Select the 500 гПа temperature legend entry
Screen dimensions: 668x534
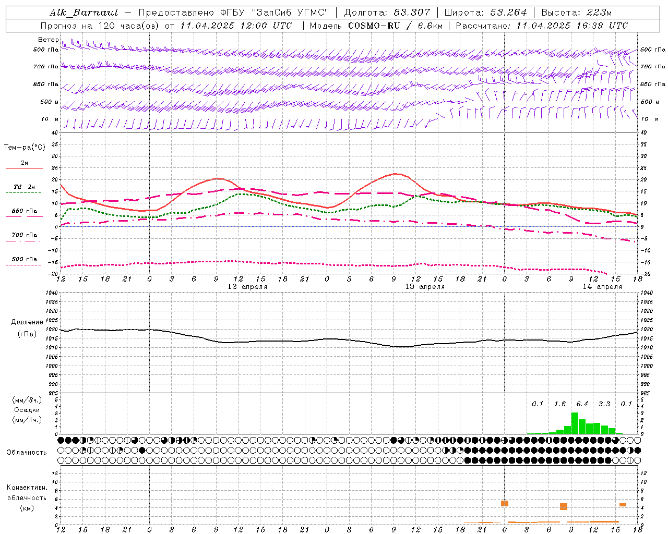coord(25,259)
